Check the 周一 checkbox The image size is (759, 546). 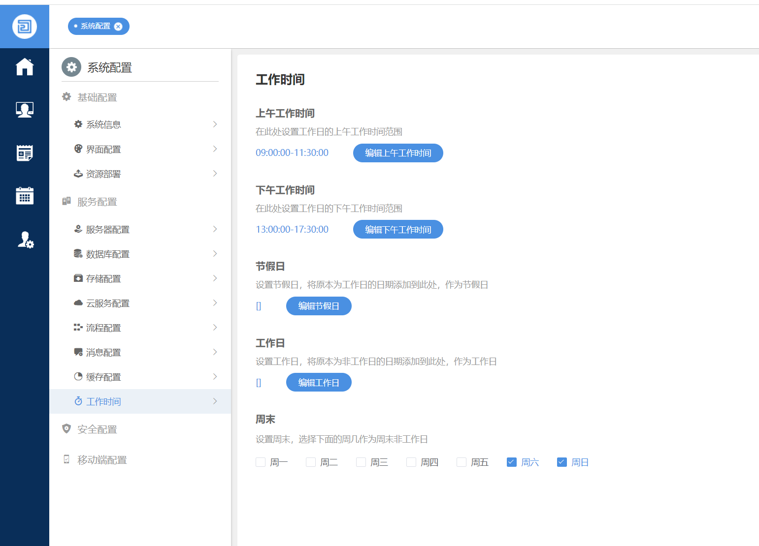261,462
